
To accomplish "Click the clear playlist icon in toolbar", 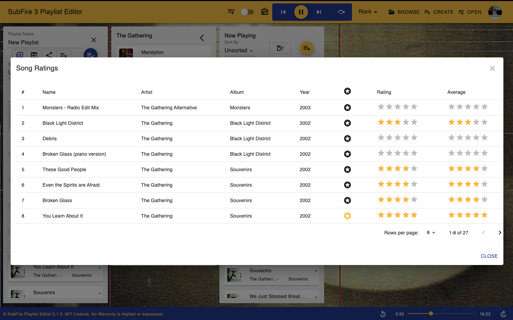I will [x=64, y=54].
